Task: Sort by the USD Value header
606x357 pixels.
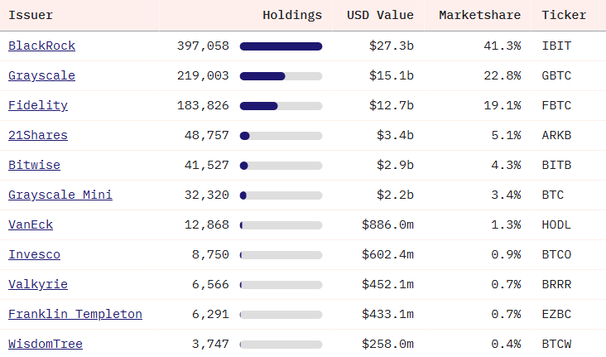Action: 380,15
